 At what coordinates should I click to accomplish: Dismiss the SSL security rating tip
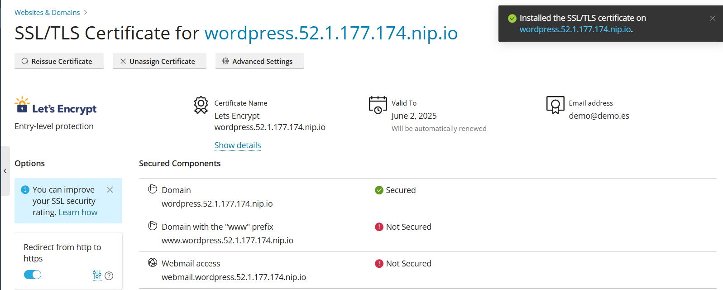point(110,190)
